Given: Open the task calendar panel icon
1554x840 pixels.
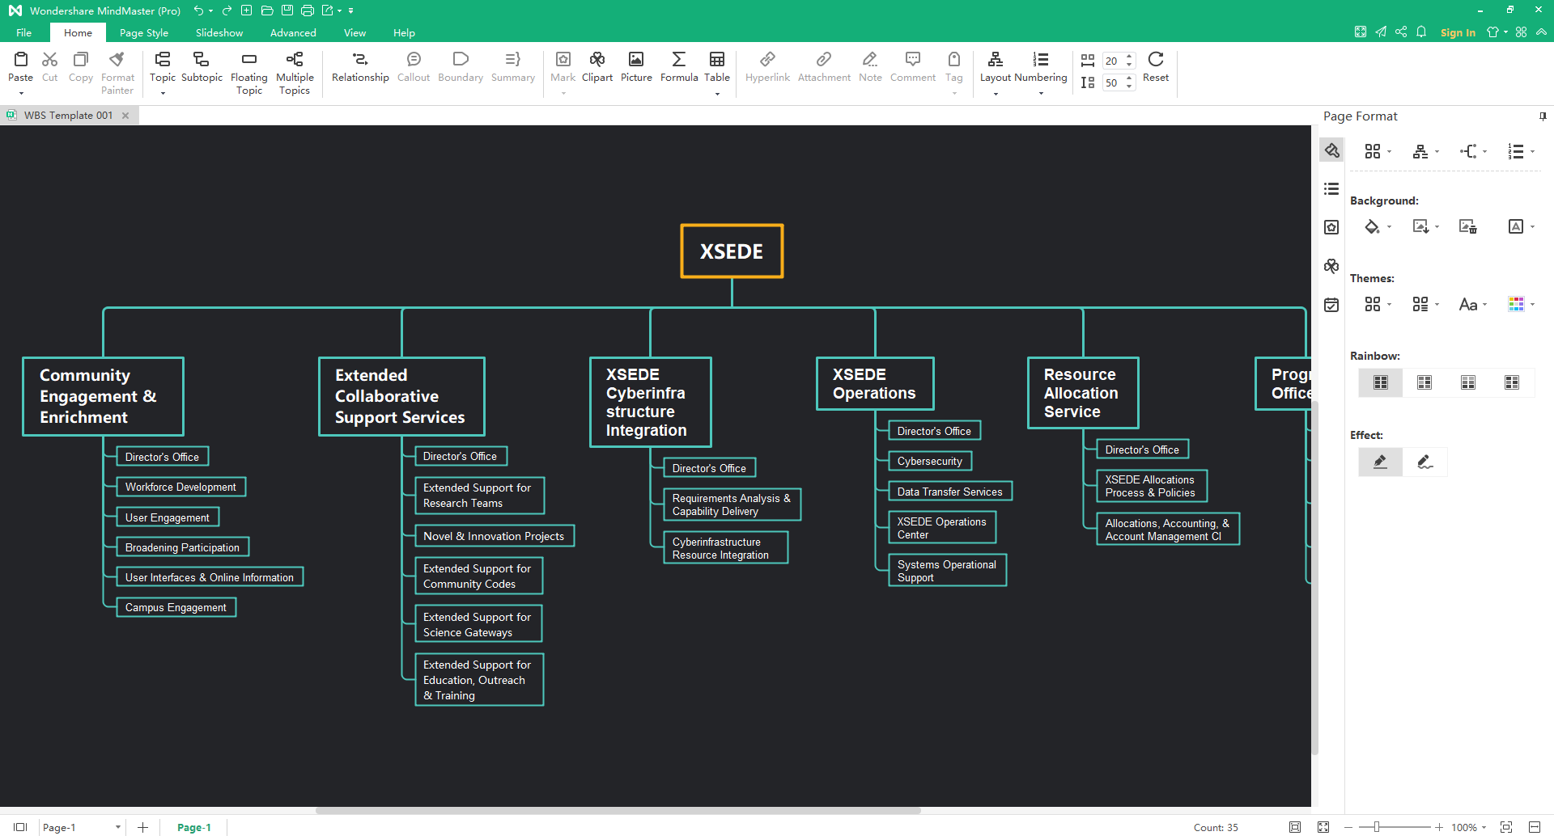Looking at the screenshot, I should point(1331,305).
